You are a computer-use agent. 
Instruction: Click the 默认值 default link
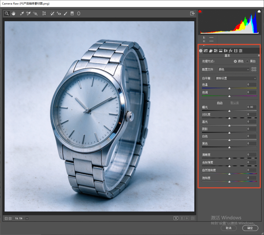point(235,103)
